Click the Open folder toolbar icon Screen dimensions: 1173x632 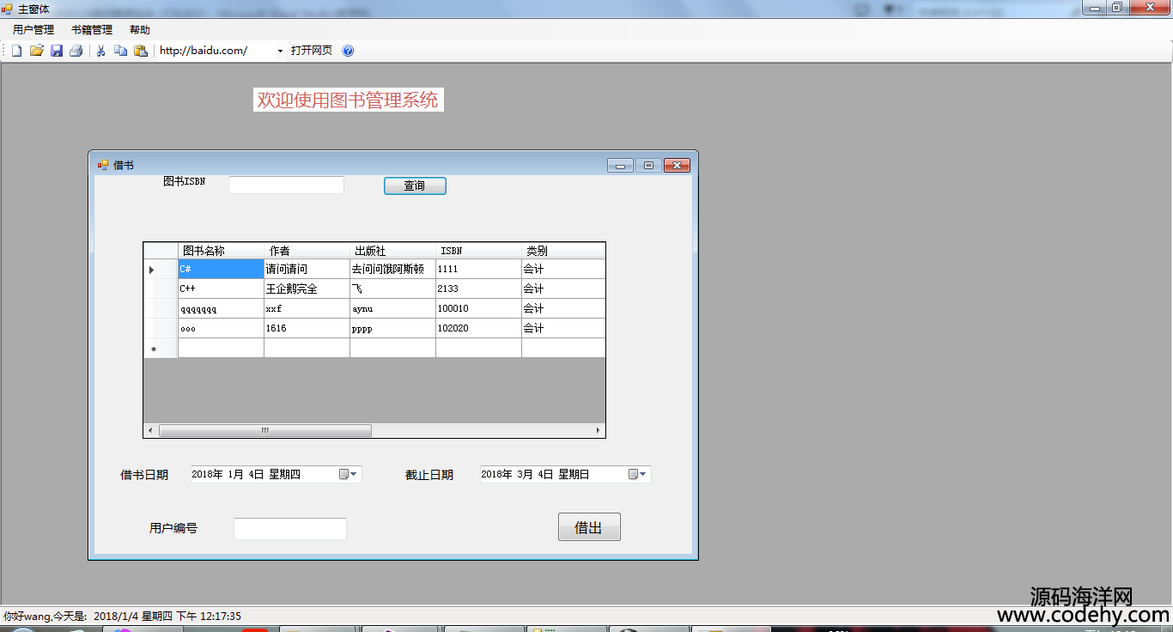coord(36,51)
